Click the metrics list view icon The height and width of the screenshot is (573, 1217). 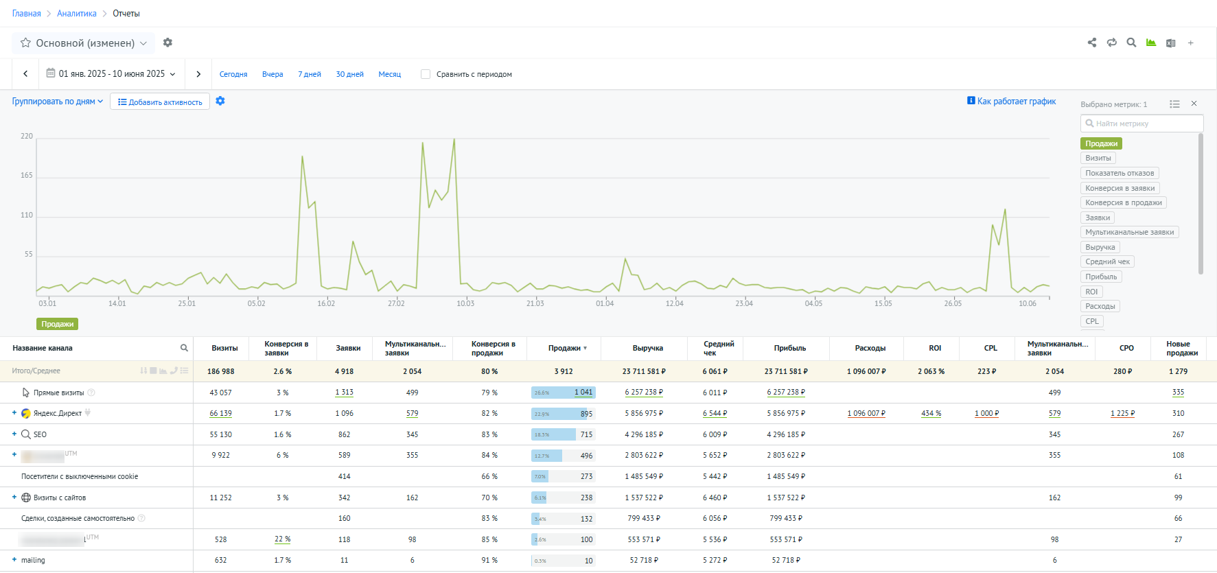point(1175,104)
